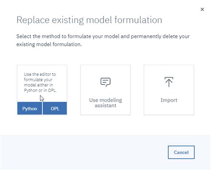Viewport: 211px width, 170px height.
Task: Click the 'Python or in OPL' text line
Action: click(x=41, y=90)
